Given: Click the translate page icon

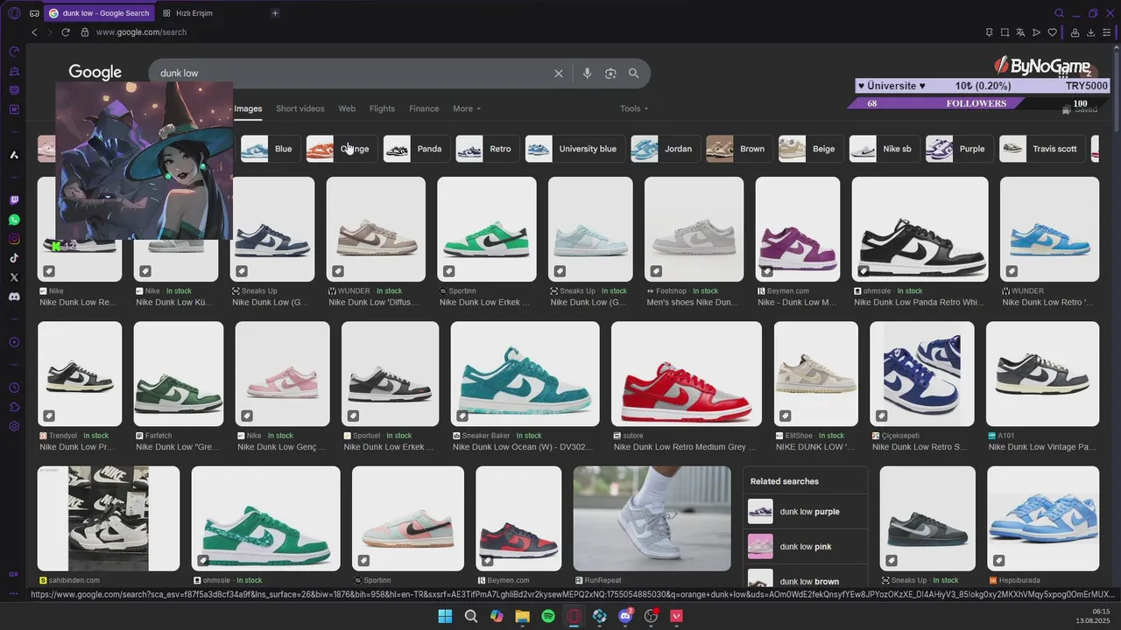Looking at the screenshot, I should pyautogui.click(x=1020, y=32).
